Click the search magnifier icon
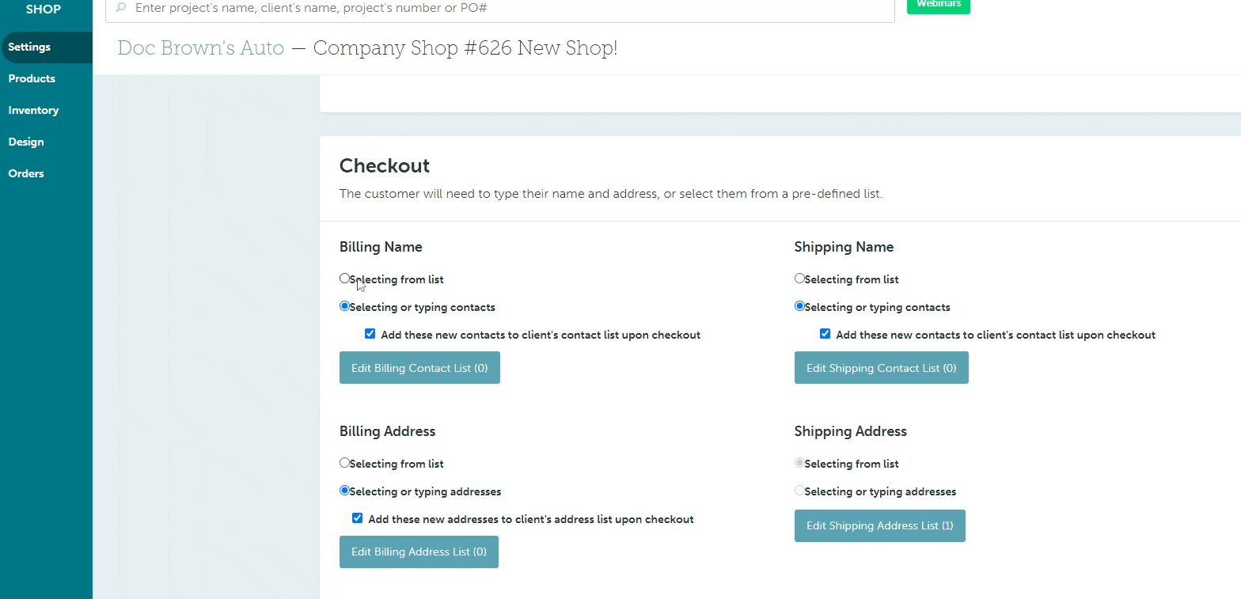1241x599 pixels. [x=121, y=8]
